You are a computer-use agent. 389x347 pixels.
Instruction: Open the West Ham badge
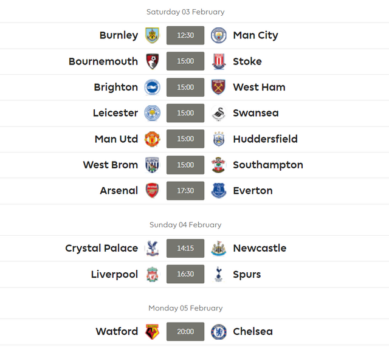[218, 87]
